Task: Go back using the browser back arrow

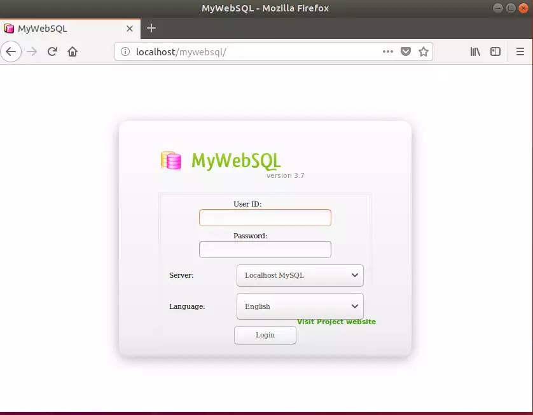Action: point(11,51)
